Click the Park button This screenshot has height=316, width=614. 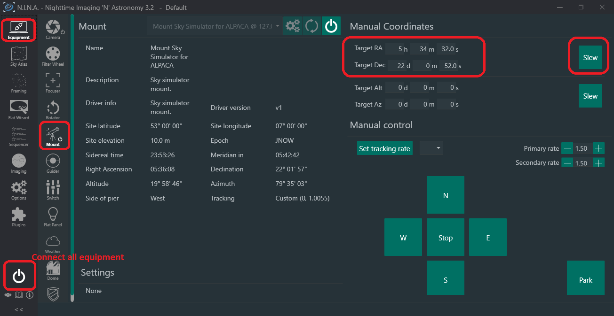pyautogui.click(x=585, y=280)
